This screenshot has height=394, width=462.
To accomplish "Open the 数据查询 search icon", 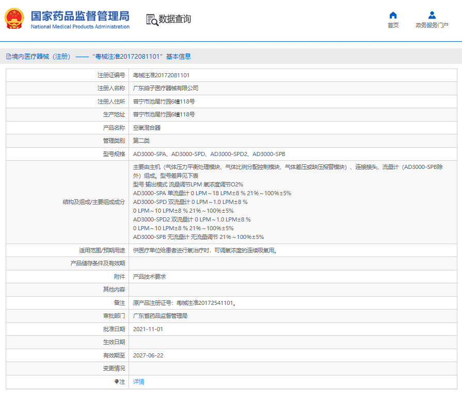I will [x=152, y=20].
